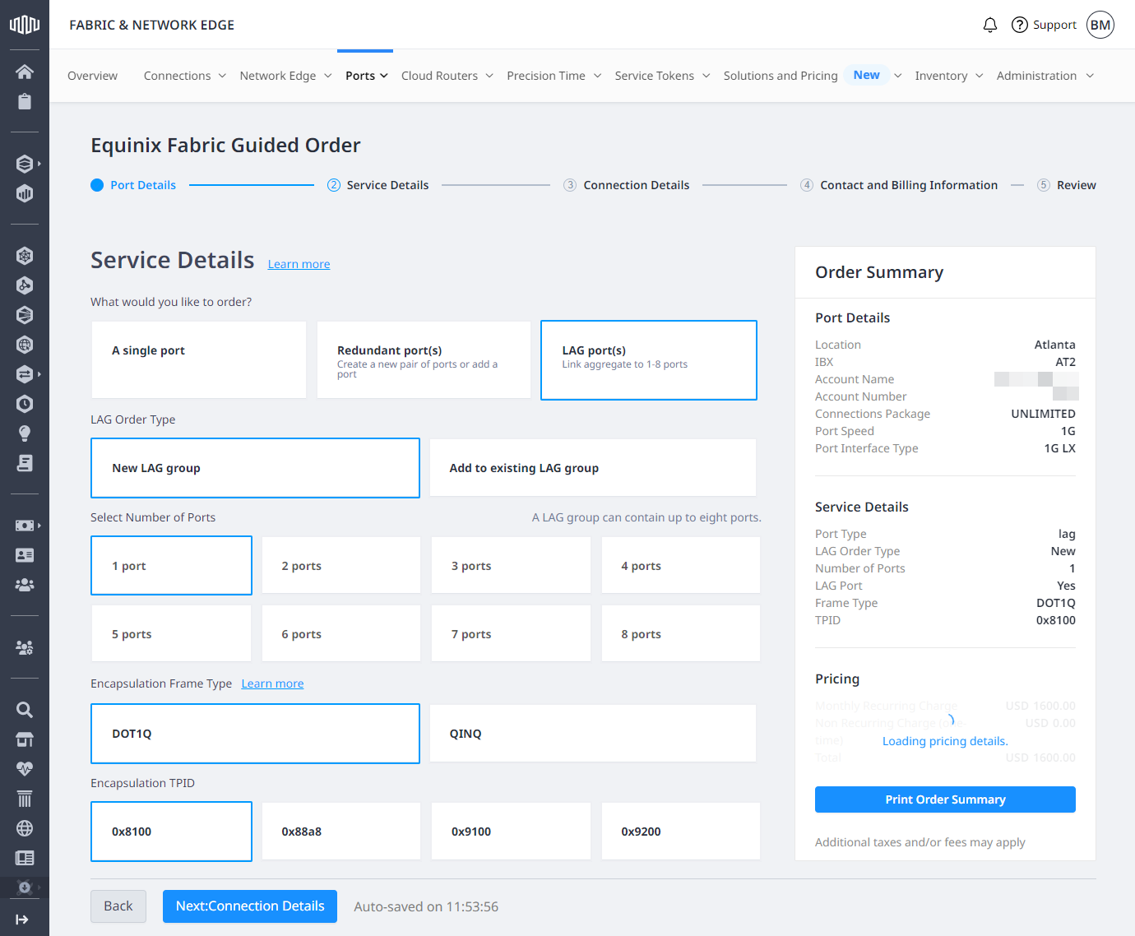Click the plain globe icon in sidebar

[x=25, y=828]
